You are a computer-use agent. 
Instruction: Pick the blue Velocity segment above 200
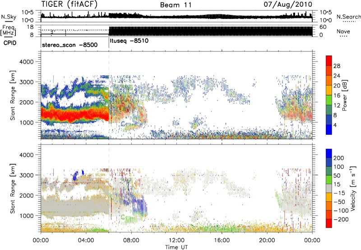pos(329,153)
